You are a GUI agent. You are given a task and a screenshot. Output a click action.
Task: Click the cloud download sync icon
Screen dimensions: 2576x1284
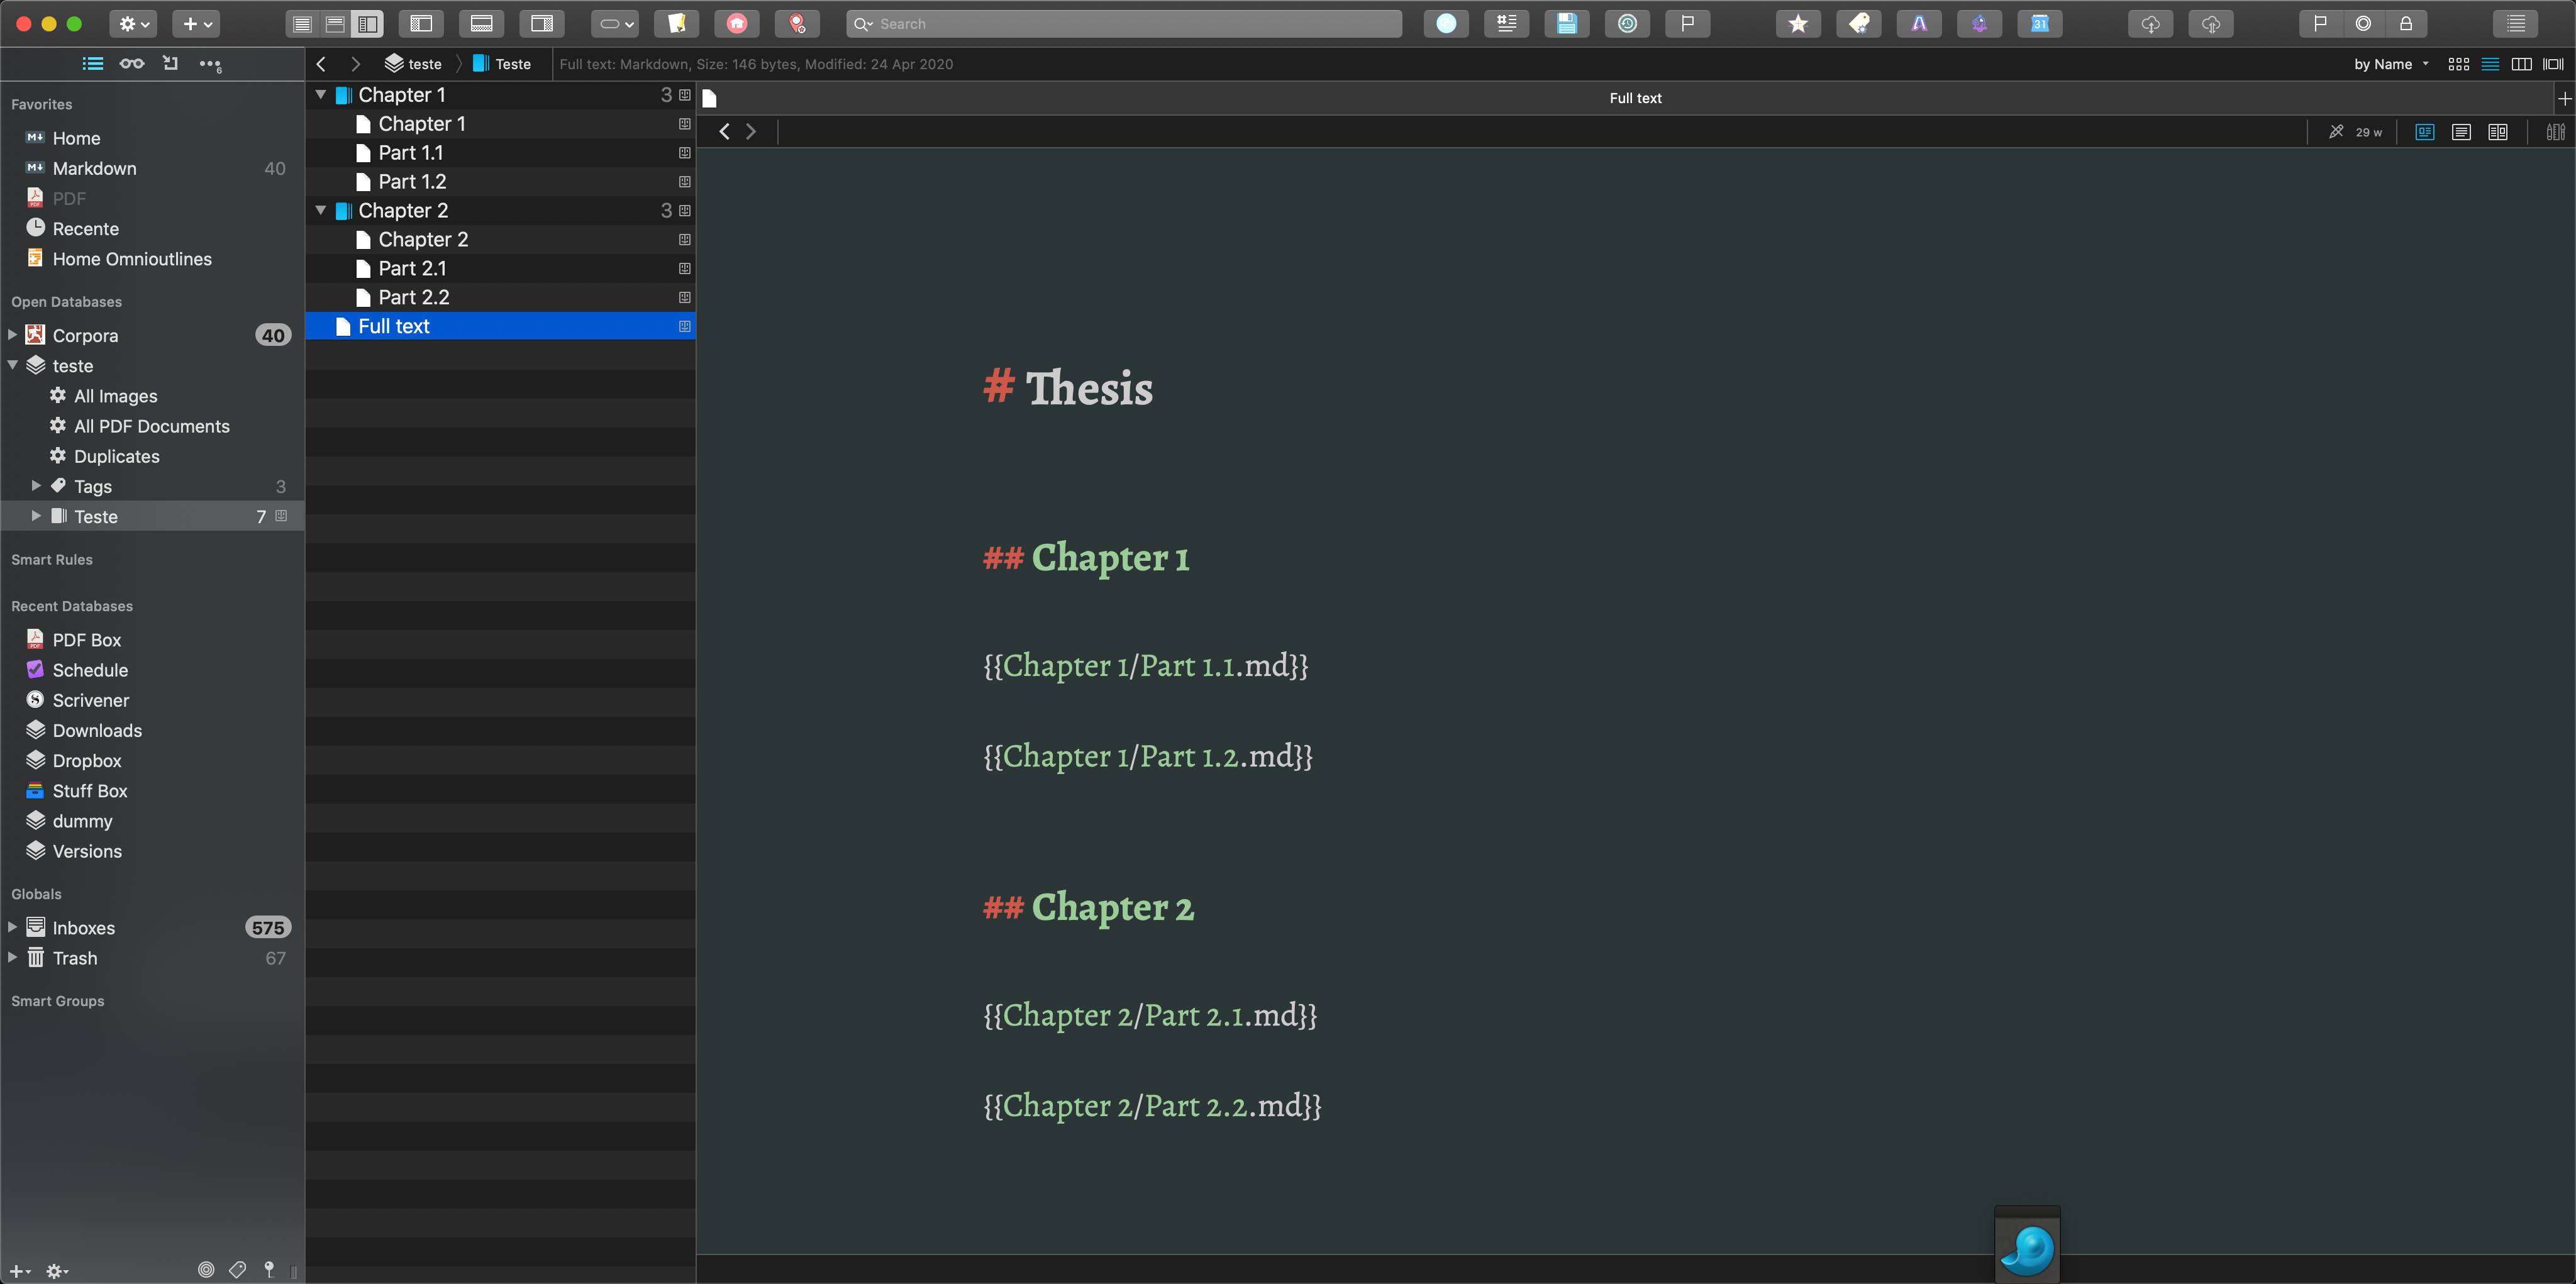pos(2150,24)
